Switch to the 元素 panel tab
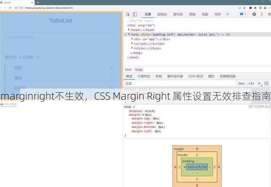 click(148, 15)
